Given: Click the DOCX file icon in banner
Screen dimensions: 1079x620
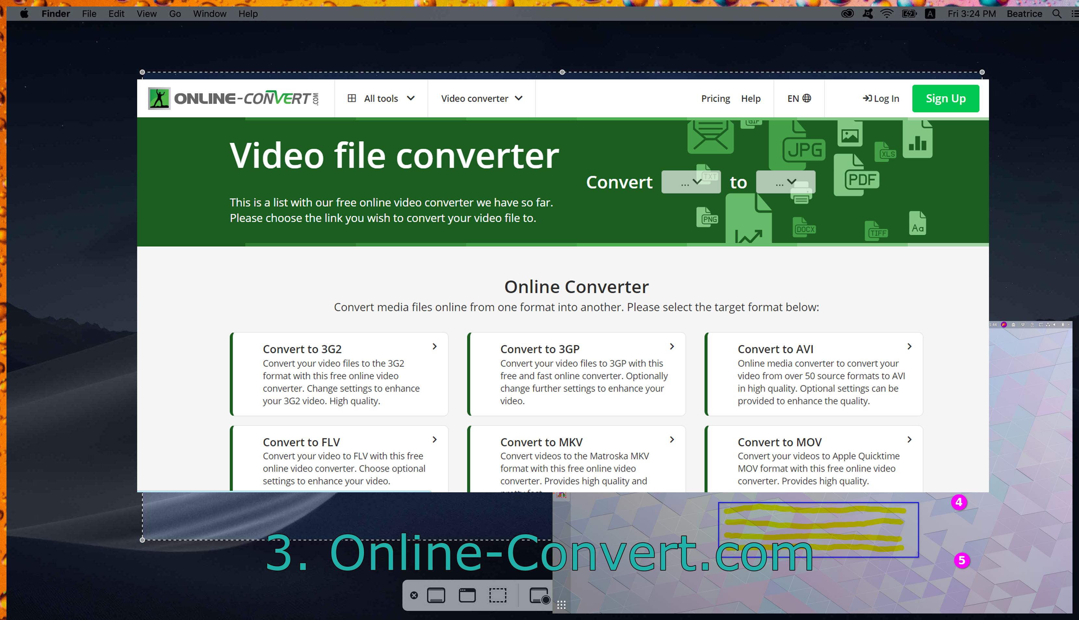Looking at the screenshot, I should [804, 227].
